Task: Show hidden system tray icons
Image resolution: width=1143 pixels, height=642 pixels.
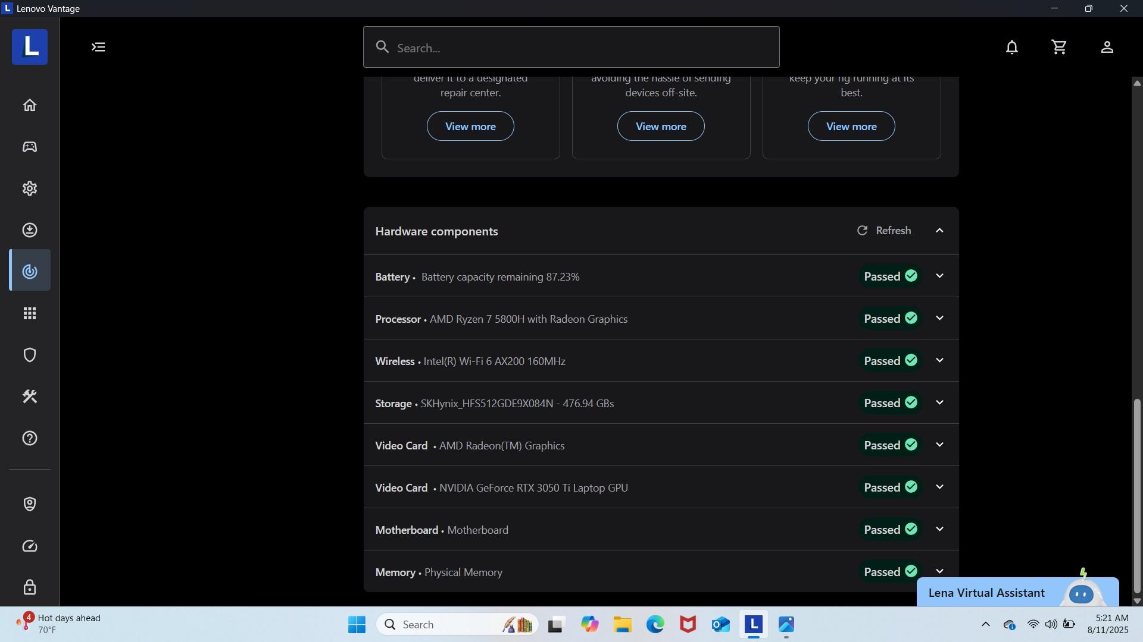Action: [986, 624]
